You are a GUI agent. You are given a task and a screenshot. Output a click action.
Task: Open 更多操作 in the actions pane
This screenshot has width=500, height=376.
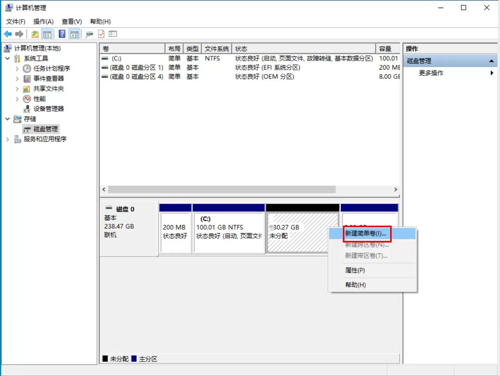431,73
